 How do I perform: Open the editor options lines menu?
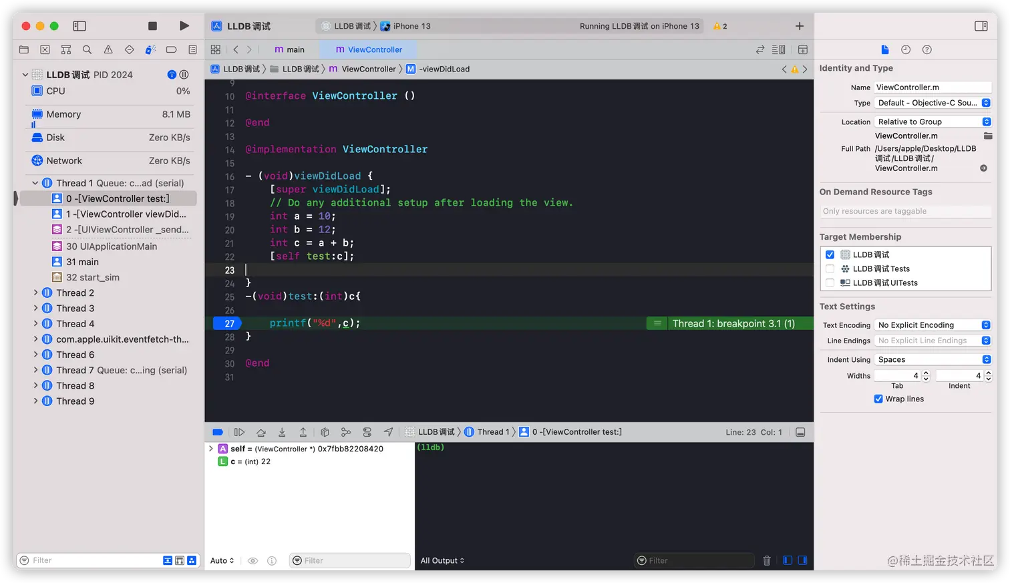(x=778, y=49)
